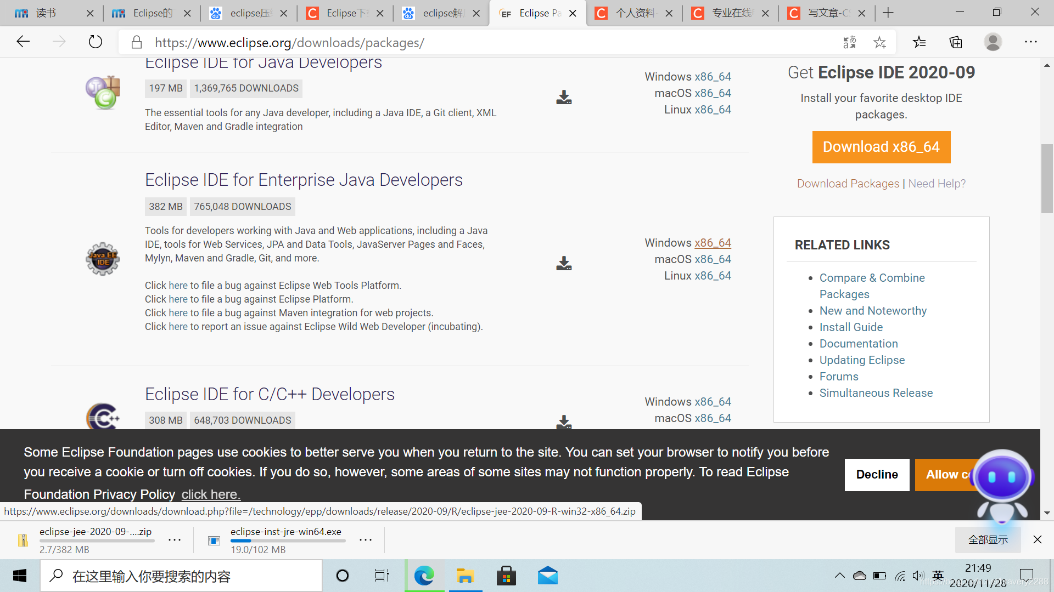Open browser Settings and more menu
Viewport: 1054px width, 592px height.
coord(1030,42)
